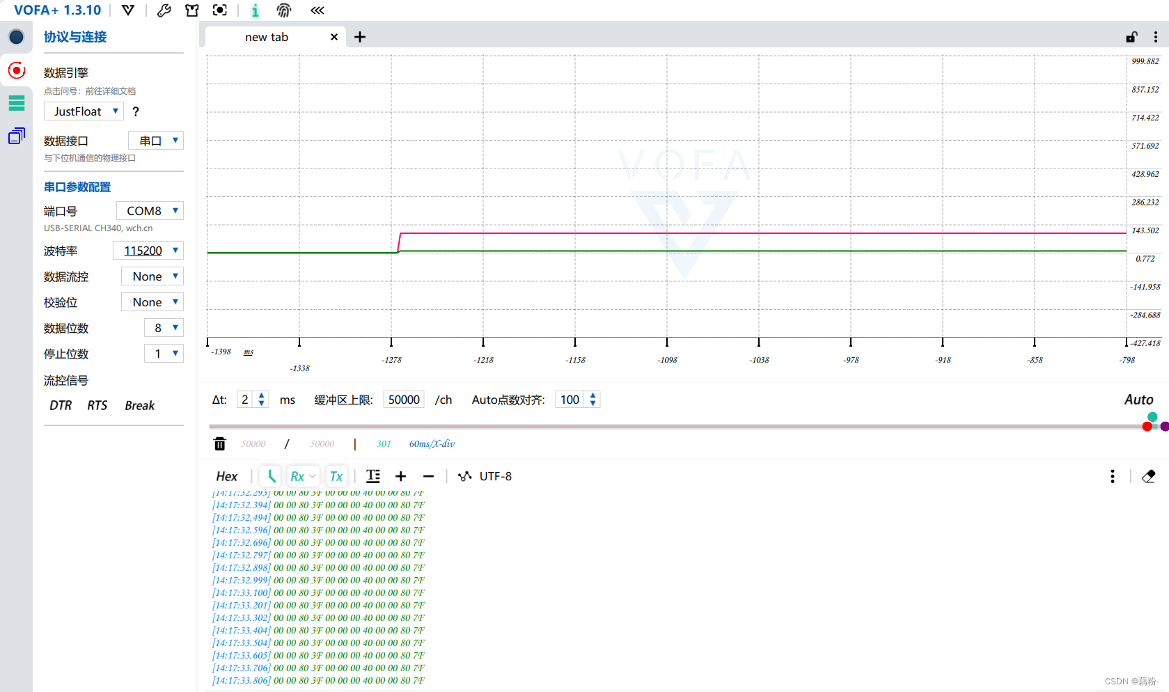Toggle the DTR flow signal

[x=61, y=405]
